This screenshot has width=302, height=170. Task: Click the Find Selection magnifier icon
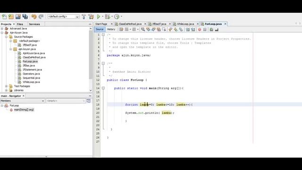(143, 29)
